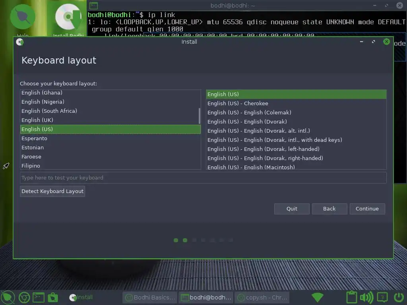Viewport: 407px width, 305px height.
Task: Select English (Colemak) variant
Action: (296, 112)
